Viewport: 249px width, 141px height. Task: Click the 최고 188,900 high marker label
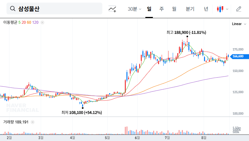[186, 33]
